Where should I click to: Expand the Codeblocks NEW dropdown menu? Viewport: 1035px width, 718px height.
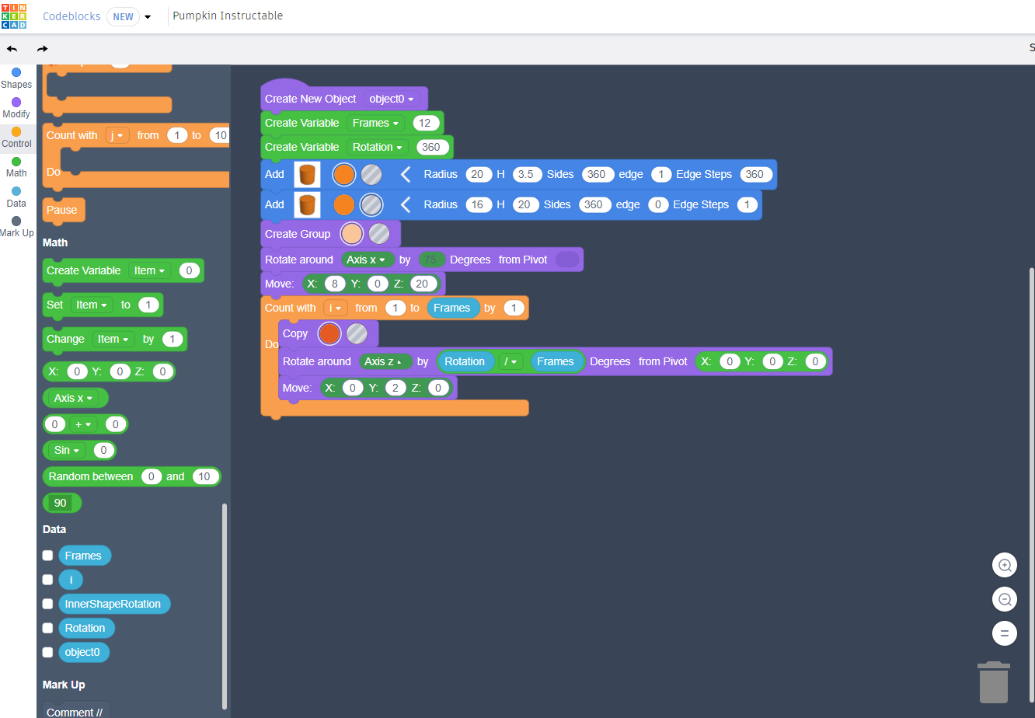(x=148, y=16)
